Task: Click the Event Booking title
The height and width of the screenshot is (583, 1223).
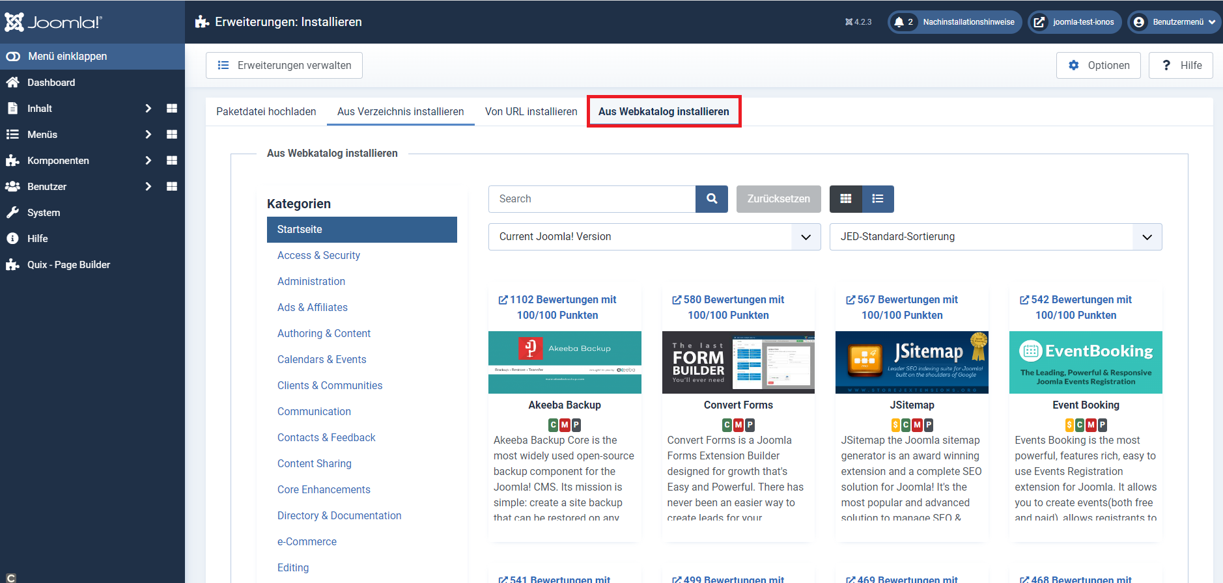Action: [x=1086, y=405]
